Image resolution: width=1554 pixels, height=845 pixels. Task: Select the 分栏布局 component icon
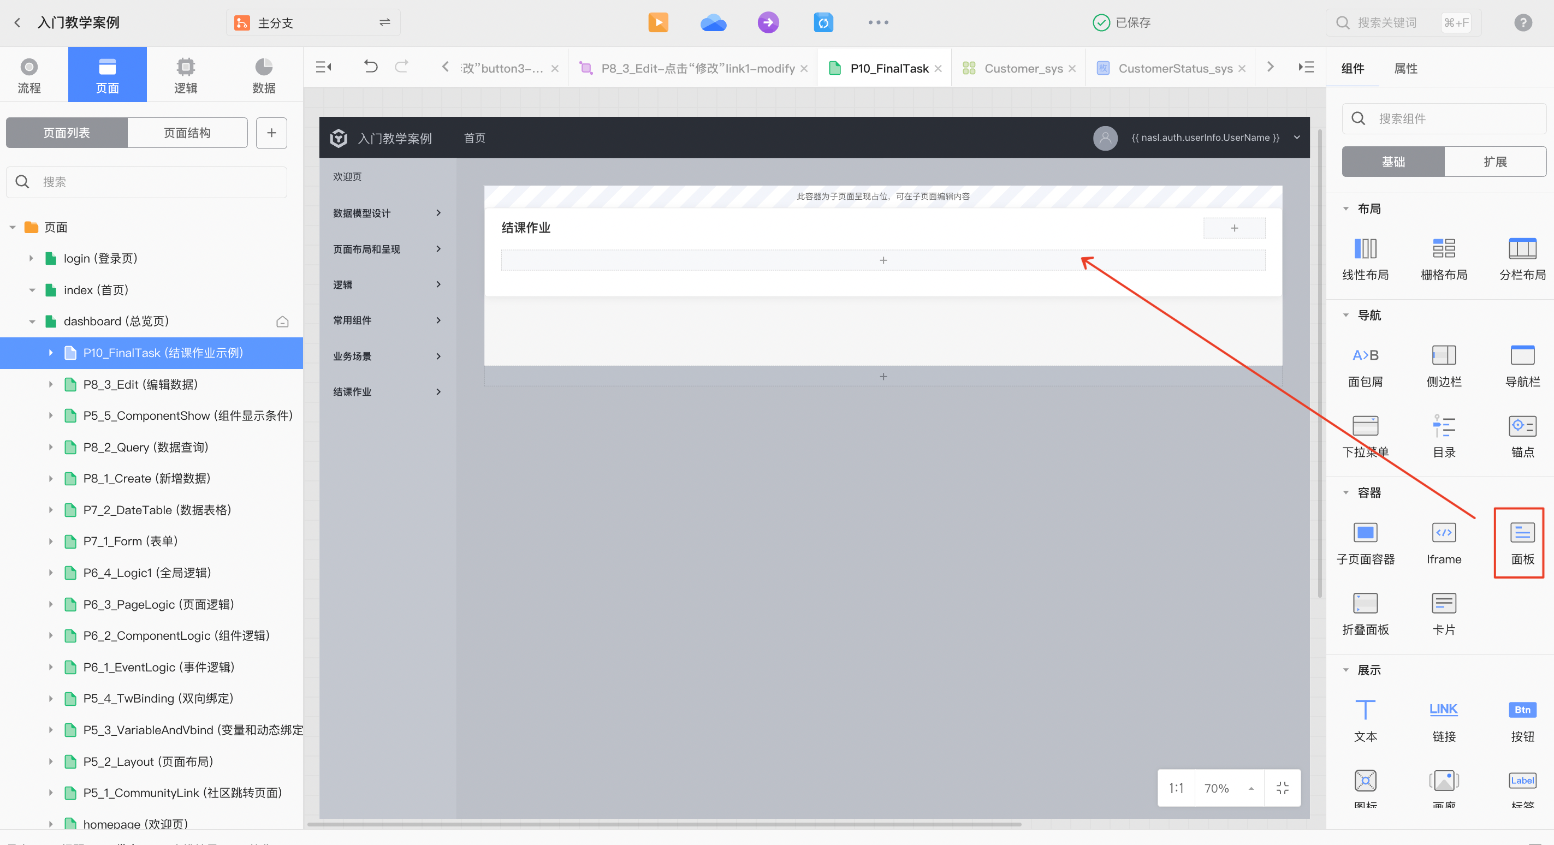pyautogui.click(x=1522, y=248)
